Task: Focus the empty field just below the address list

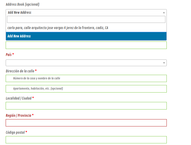Action: click(86, 45)
